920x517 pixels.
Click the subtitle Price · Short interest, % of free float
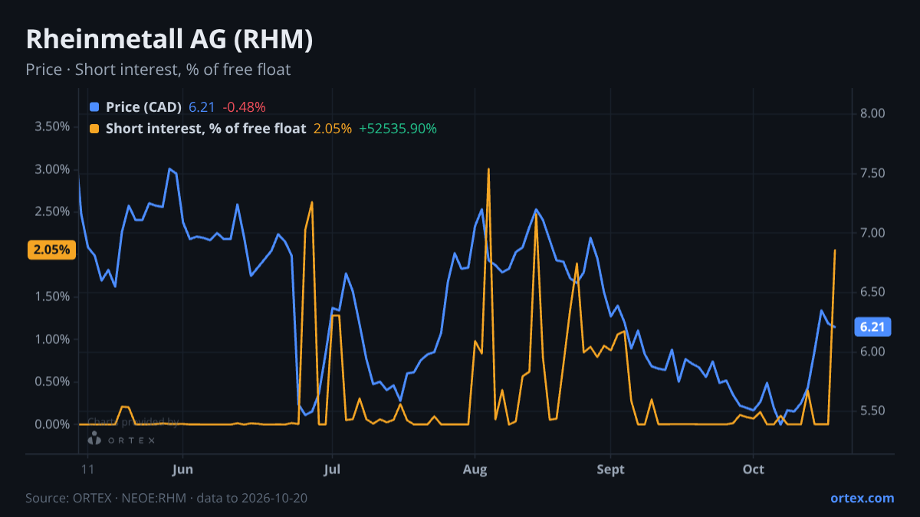pos(158,70)
